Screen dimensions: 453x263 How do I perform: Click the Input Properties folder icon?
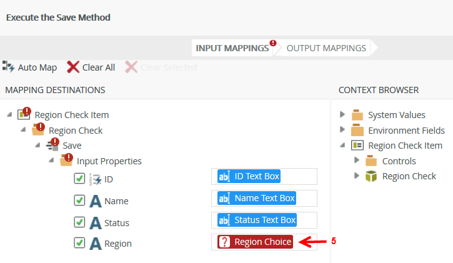pyautogui.click(x=66, y=161)
